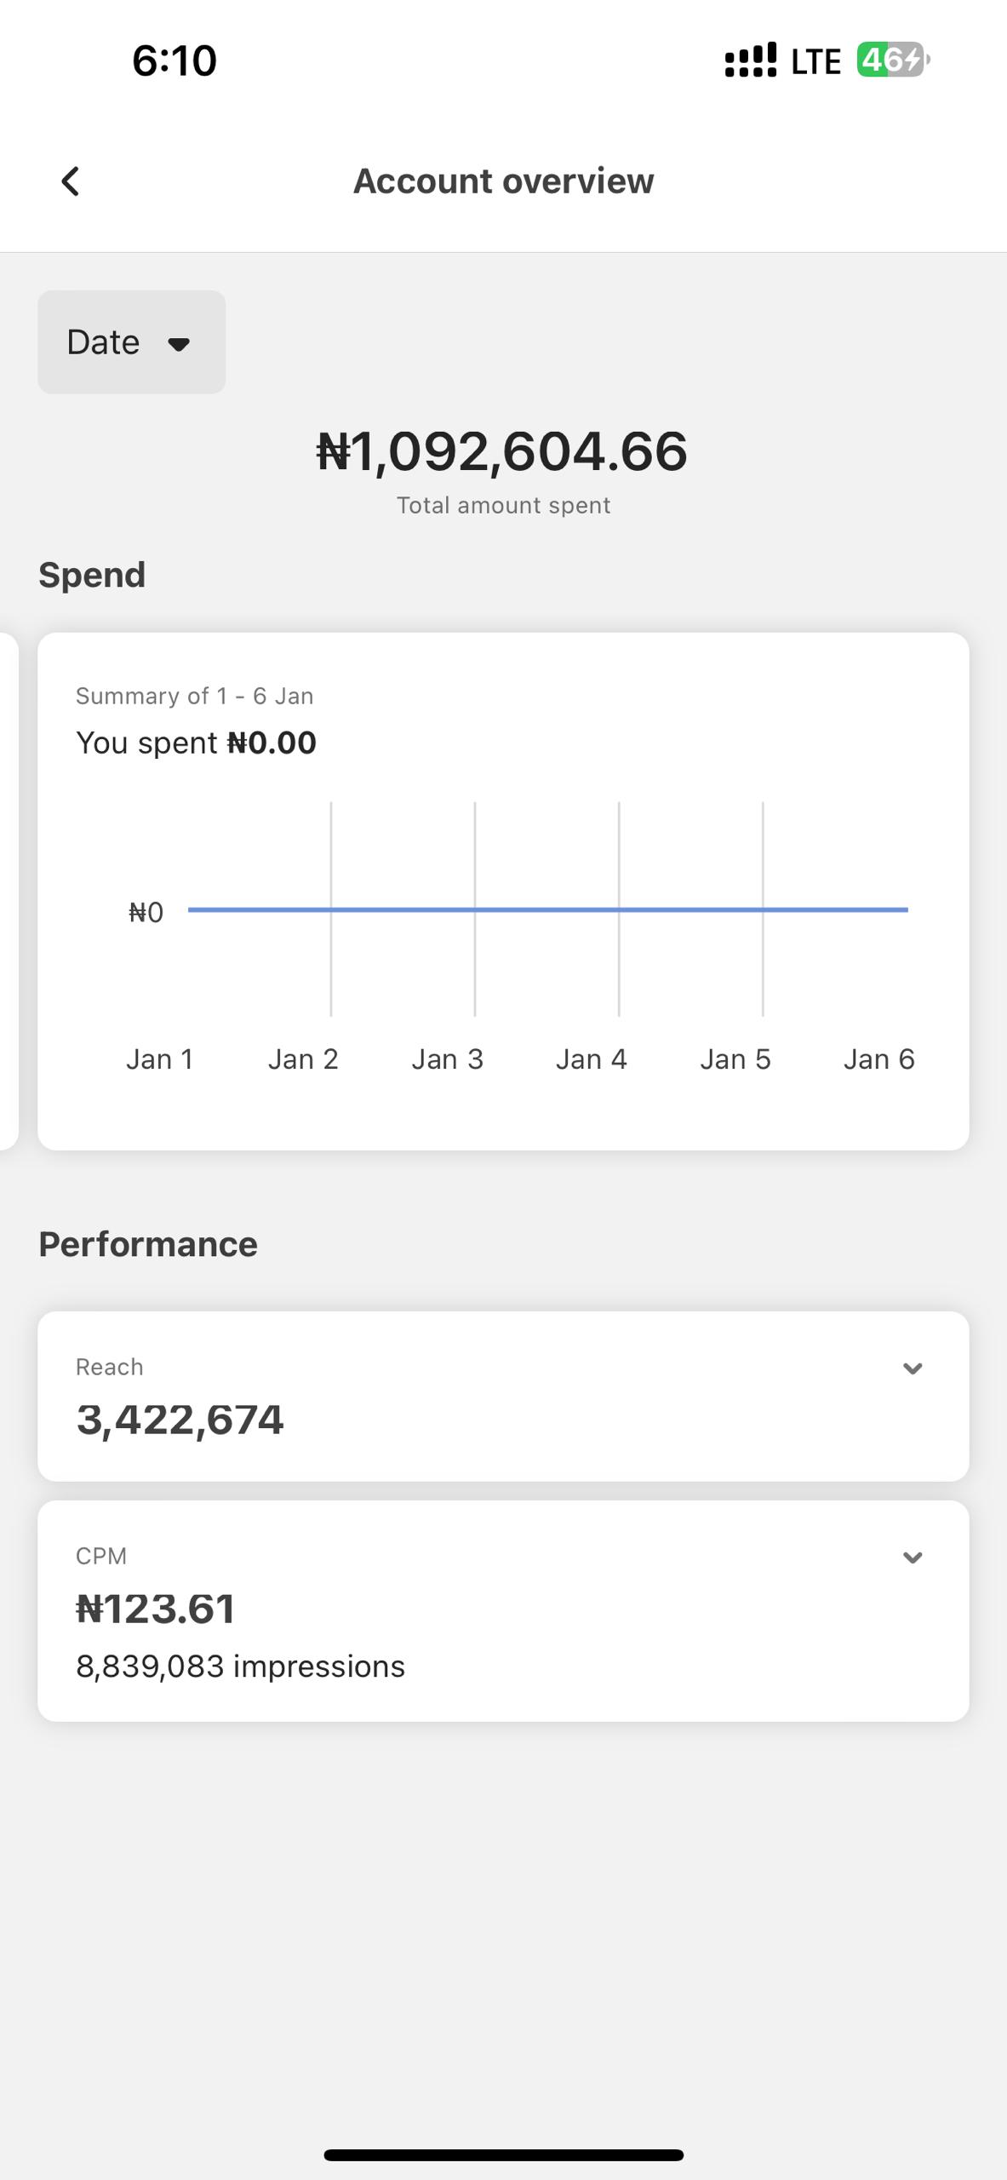Screen dimensions: 1007x2180
Task: Tap the Reach value 3,422,674
Action: click(180, 1420)
